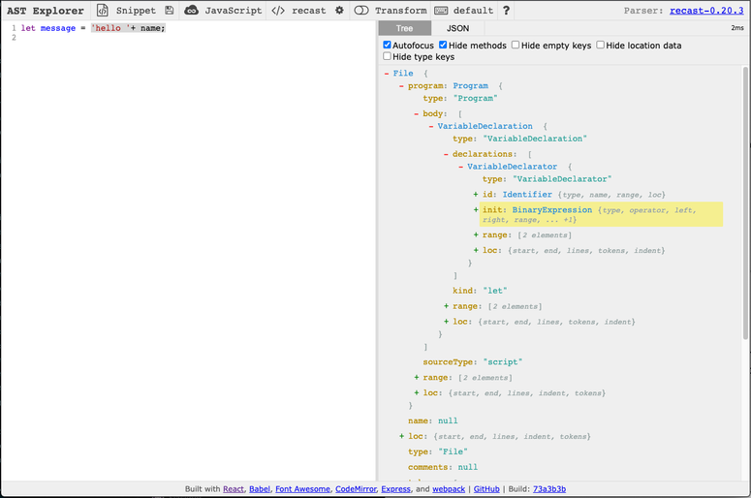Check the Hide type keys option

pos(388,57)
